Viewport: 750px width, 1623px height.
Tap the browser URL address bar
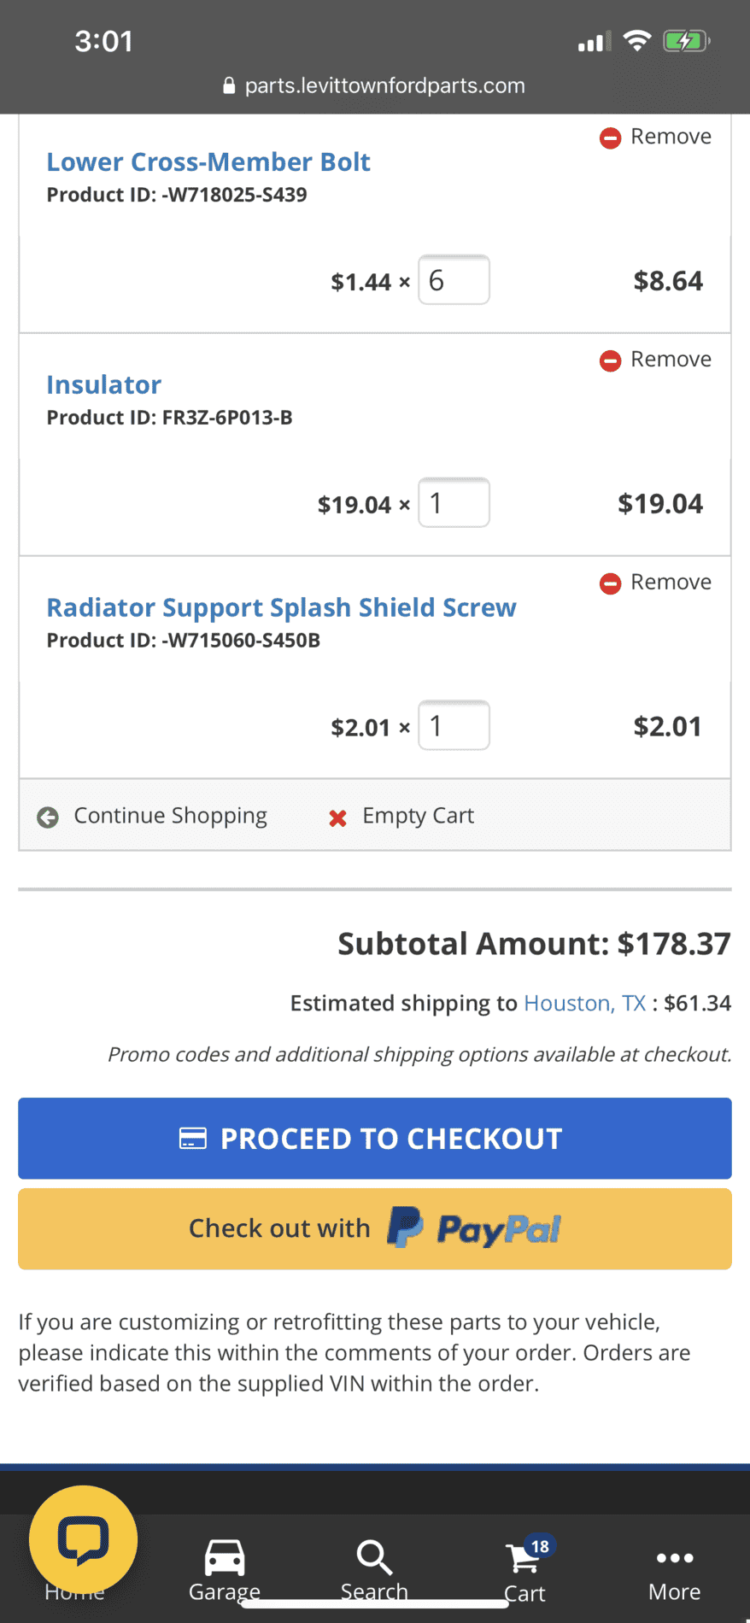click(x=374, y=85)
